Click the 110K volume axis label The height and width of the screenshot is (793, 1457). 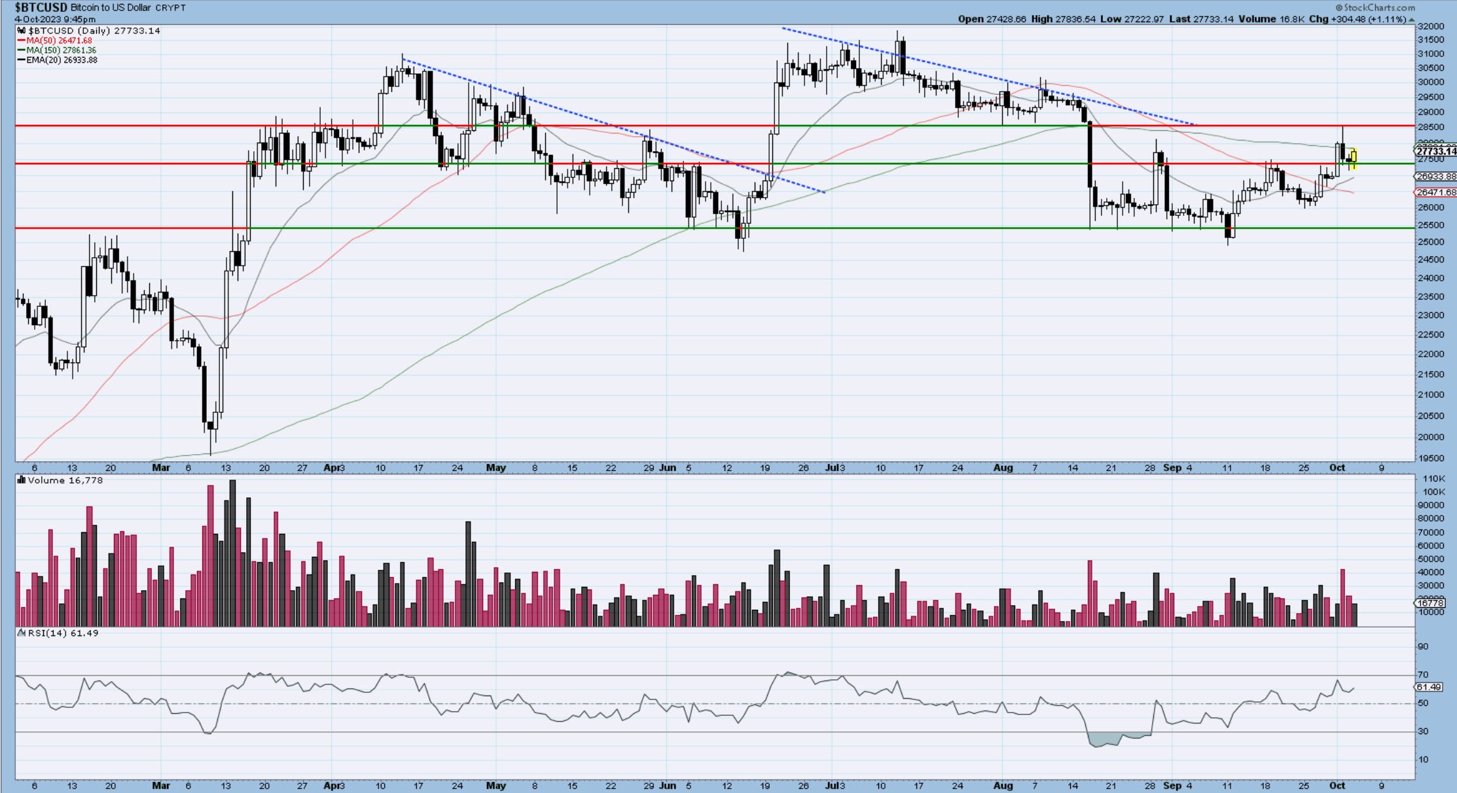pyautogui.click(x=1433, y=478)
